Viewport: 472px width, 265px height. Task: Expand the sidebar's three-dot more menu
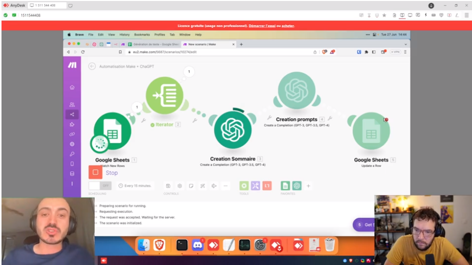[x=72, y=183]
